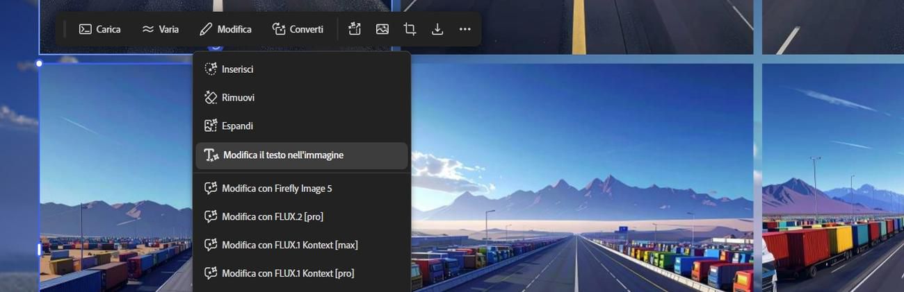Open the three-dots more options menu
Viewport: 904px width, 292px height.
click(465, 29)
